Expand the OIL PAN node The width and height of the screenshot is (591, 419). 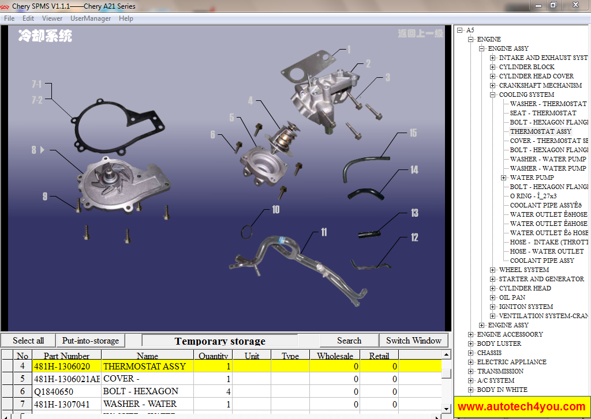(x=492, y=297)
